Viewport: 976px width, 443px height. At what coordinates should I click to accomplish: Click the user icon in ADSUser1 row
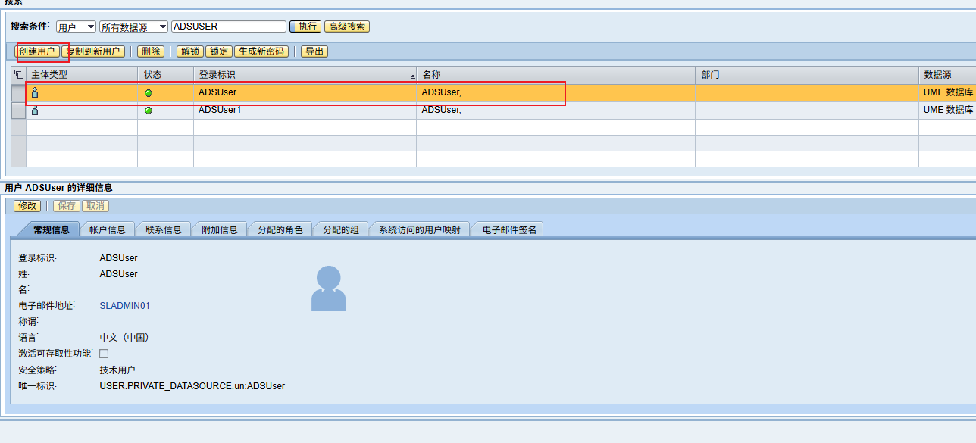click(x=34, y=111)
